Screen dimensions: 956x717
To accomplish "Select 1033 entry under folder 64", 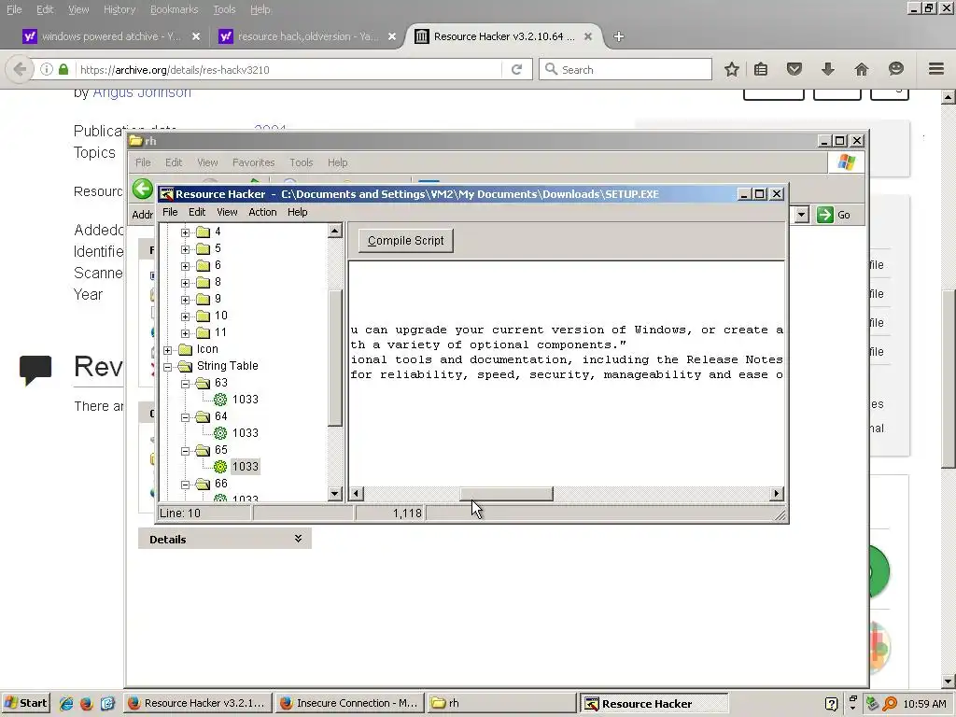I will [x=246, y=433].
